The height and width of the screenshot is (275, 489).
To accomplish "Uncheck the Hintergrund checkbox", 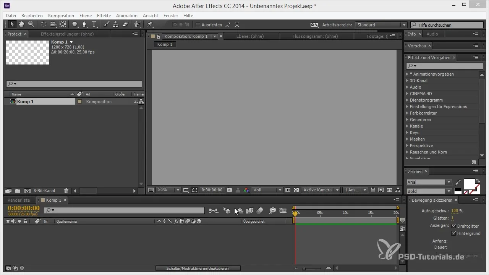I will (454, 233).
